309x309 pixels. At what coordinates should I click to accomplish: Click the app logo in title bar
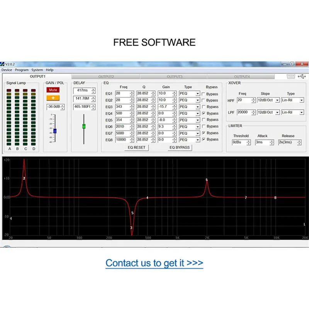tap(2, 64)
